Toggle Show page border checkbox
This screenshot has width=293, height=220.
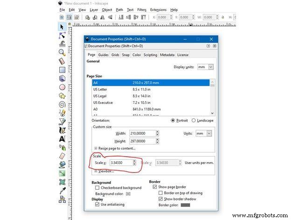coord(155,187)
